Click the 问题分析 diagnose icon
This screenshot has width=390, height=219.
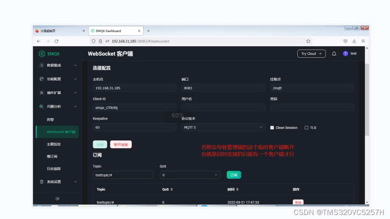(x=41, y=106)
